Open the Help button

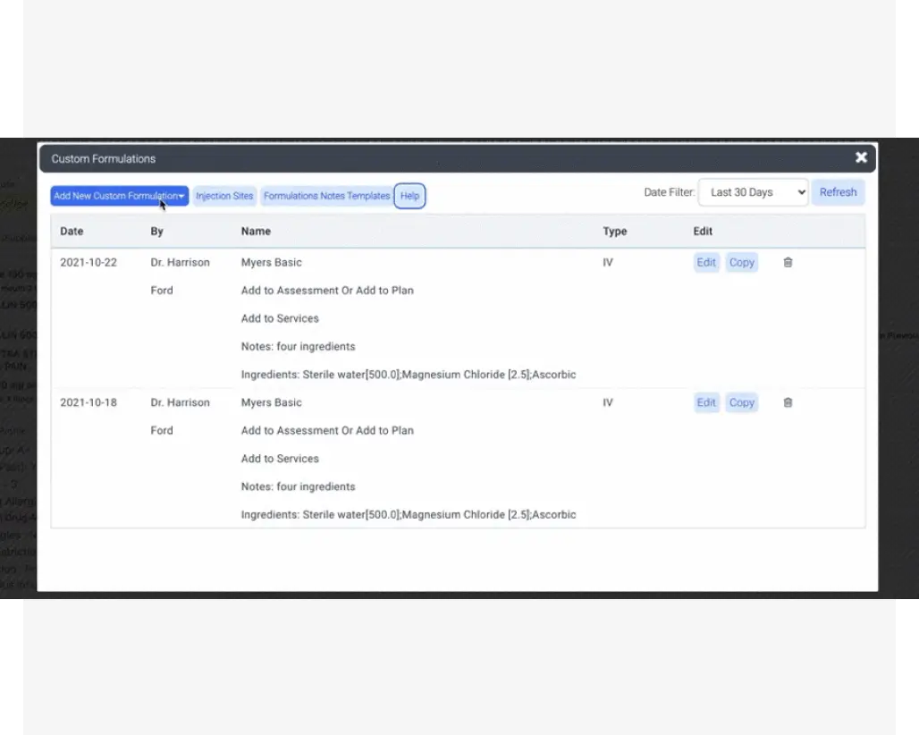(409, 195)
